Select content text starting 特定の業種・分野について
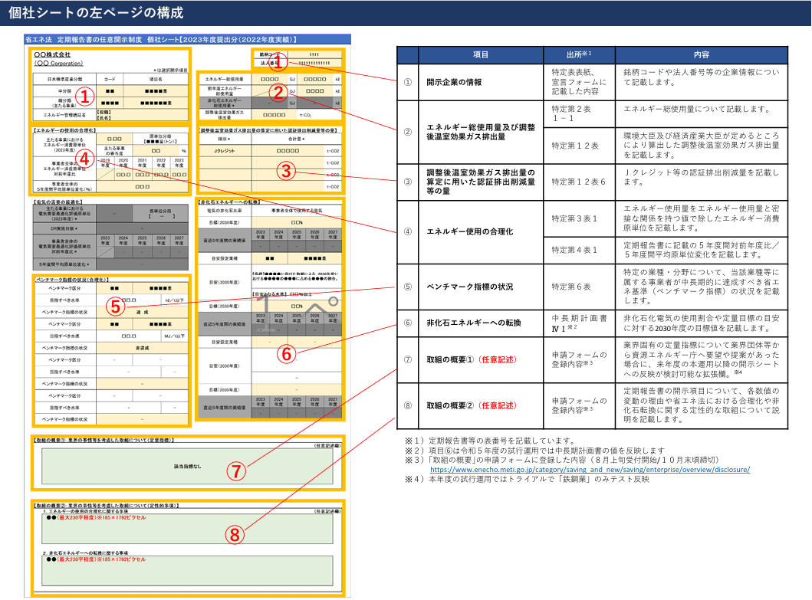Screen dimensions: 812x600 [701, 287]
